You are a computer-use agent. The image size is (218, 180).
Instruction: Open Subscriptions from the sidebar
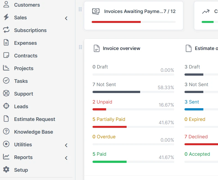(30, 30)
